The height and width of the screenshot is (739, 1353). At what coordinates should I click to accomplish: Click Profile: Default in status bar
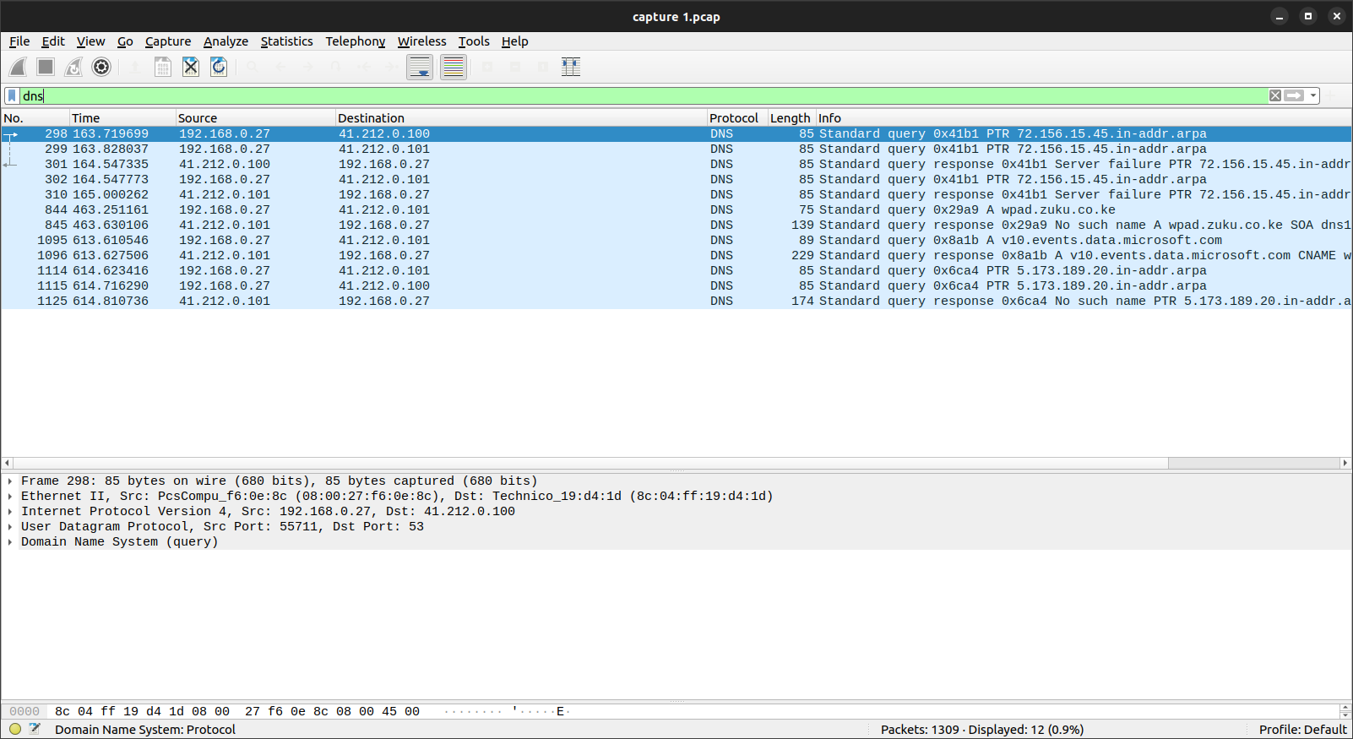(1302, 730)
